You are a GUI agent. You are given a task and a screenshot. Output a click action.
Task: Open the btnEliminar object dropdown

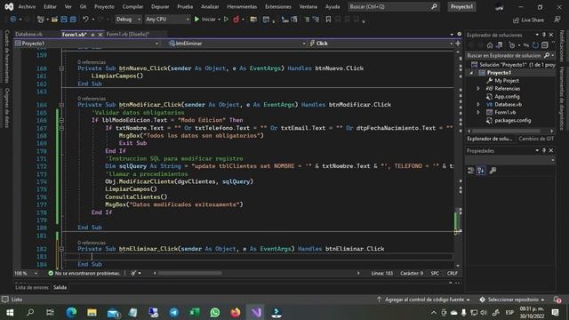(237, 44)
